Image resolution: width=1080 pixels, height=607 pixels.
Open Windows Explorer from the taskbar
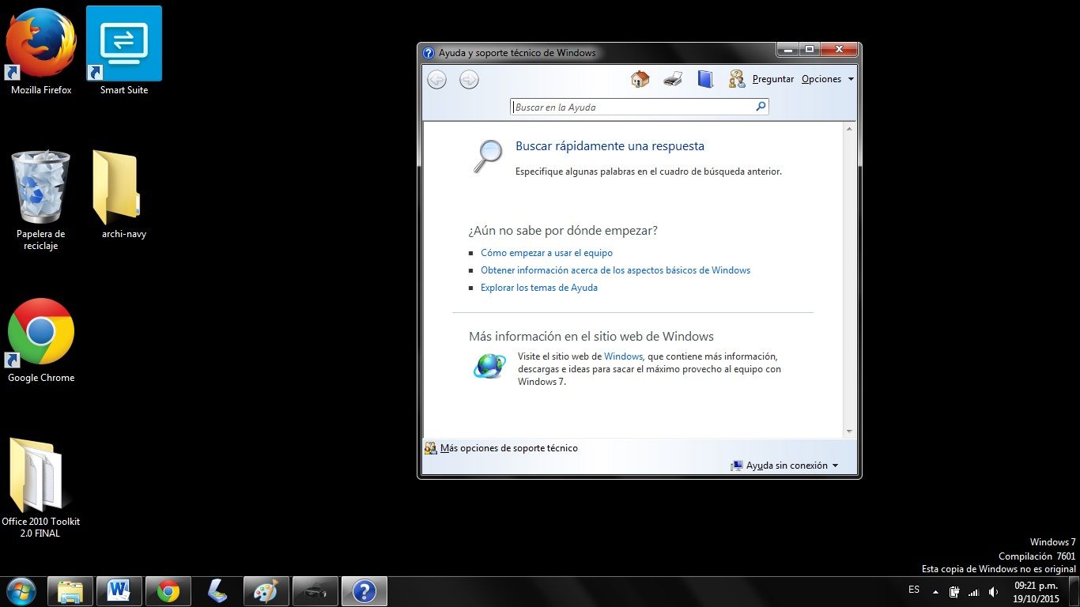pyautogui.click(x=70, y=591)
